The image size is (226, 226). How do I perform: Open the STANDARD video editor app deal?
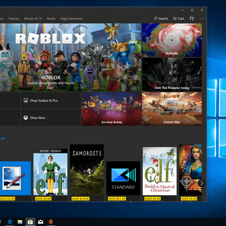[x=123, y=178]
